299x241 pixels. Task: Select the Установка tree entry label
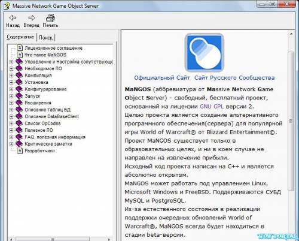36,82
